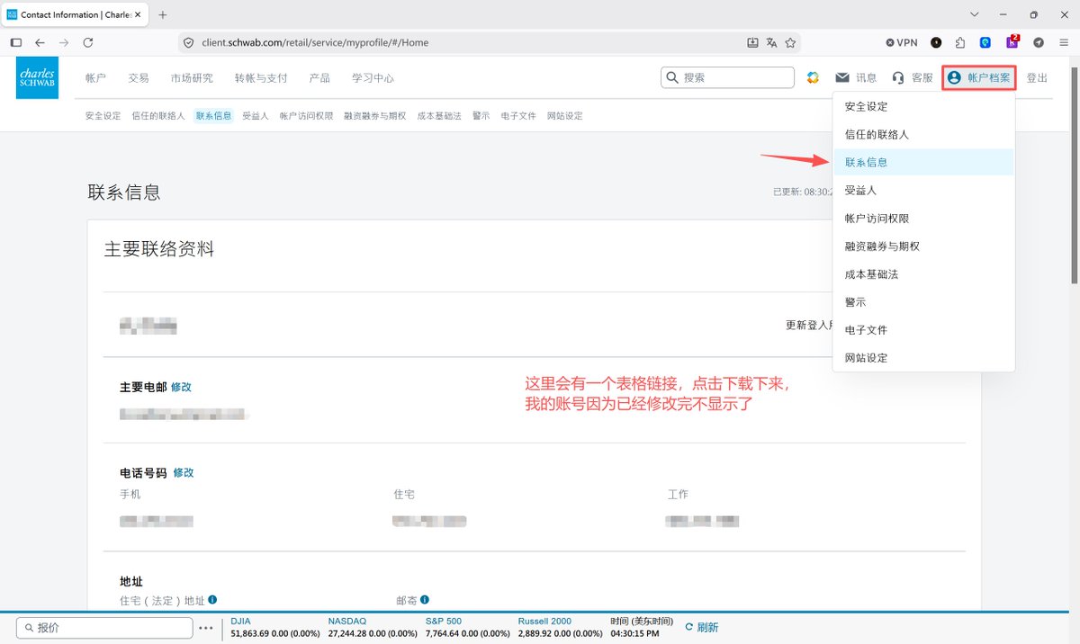Switch to 网站设定 sub-navigation tab
This screenshot has width=1080, height=644.
[565, 116]
